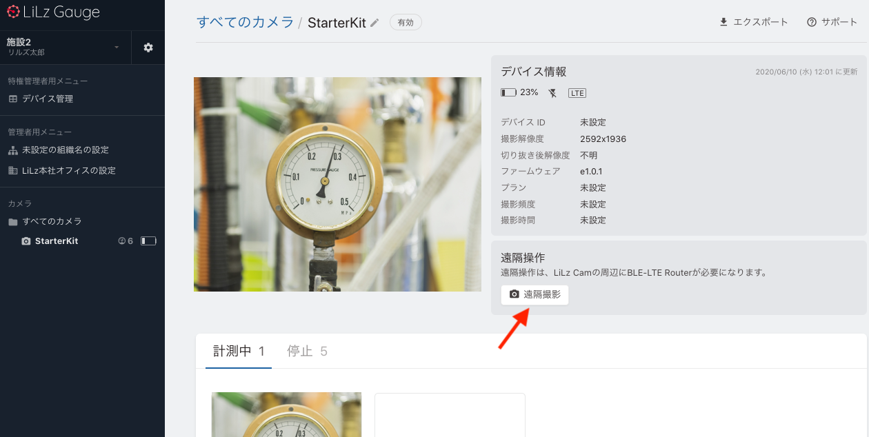Screen dimensions: 869x437
Task: Select StarterKit camera in sidebar
Action: (50, 241)
